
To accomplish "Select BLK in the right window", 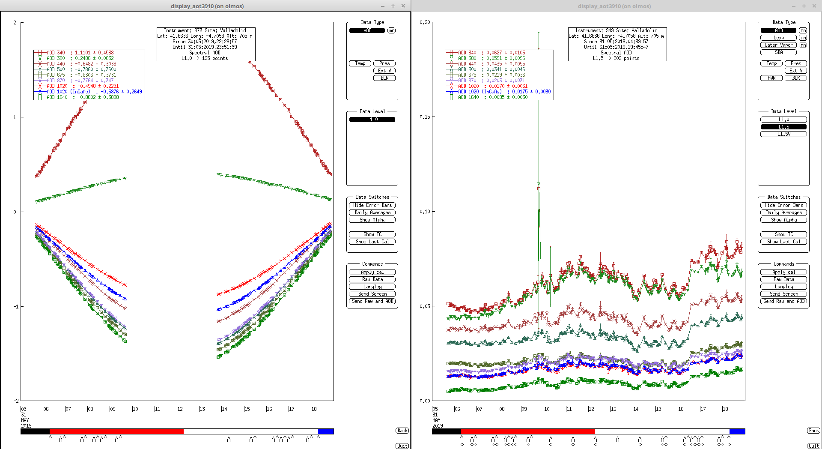I will [x=796, y=78].
